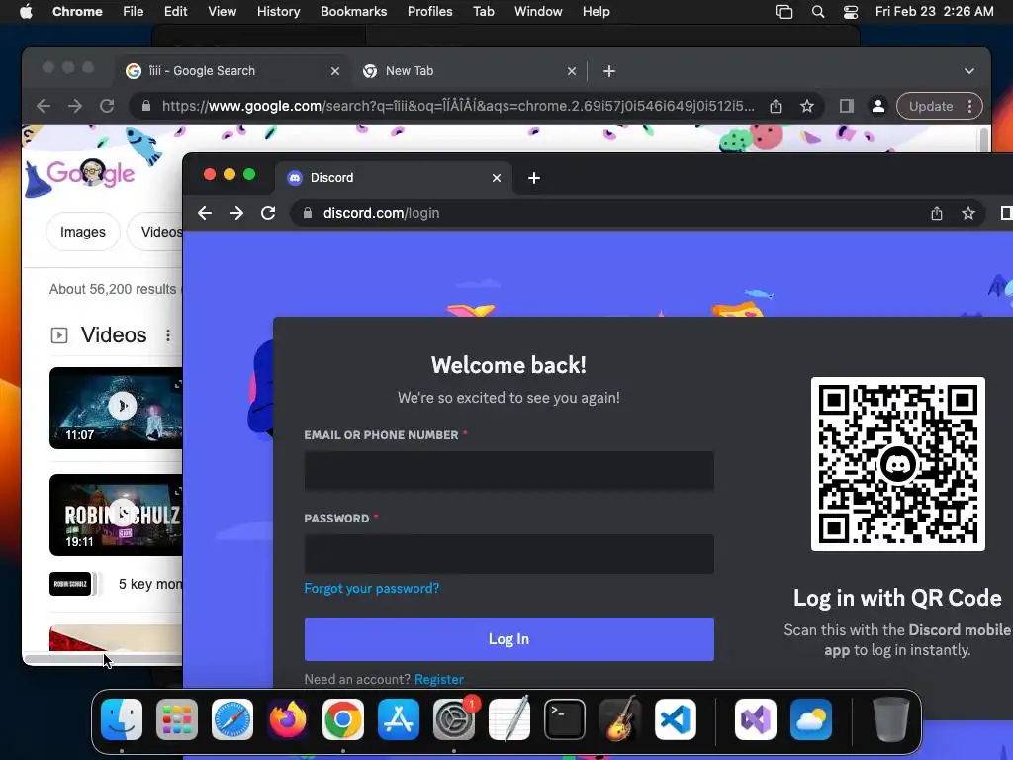Click the Register link
This screenshot has width=1013, height=760.
pyautogui.click(x=438, y=679)
